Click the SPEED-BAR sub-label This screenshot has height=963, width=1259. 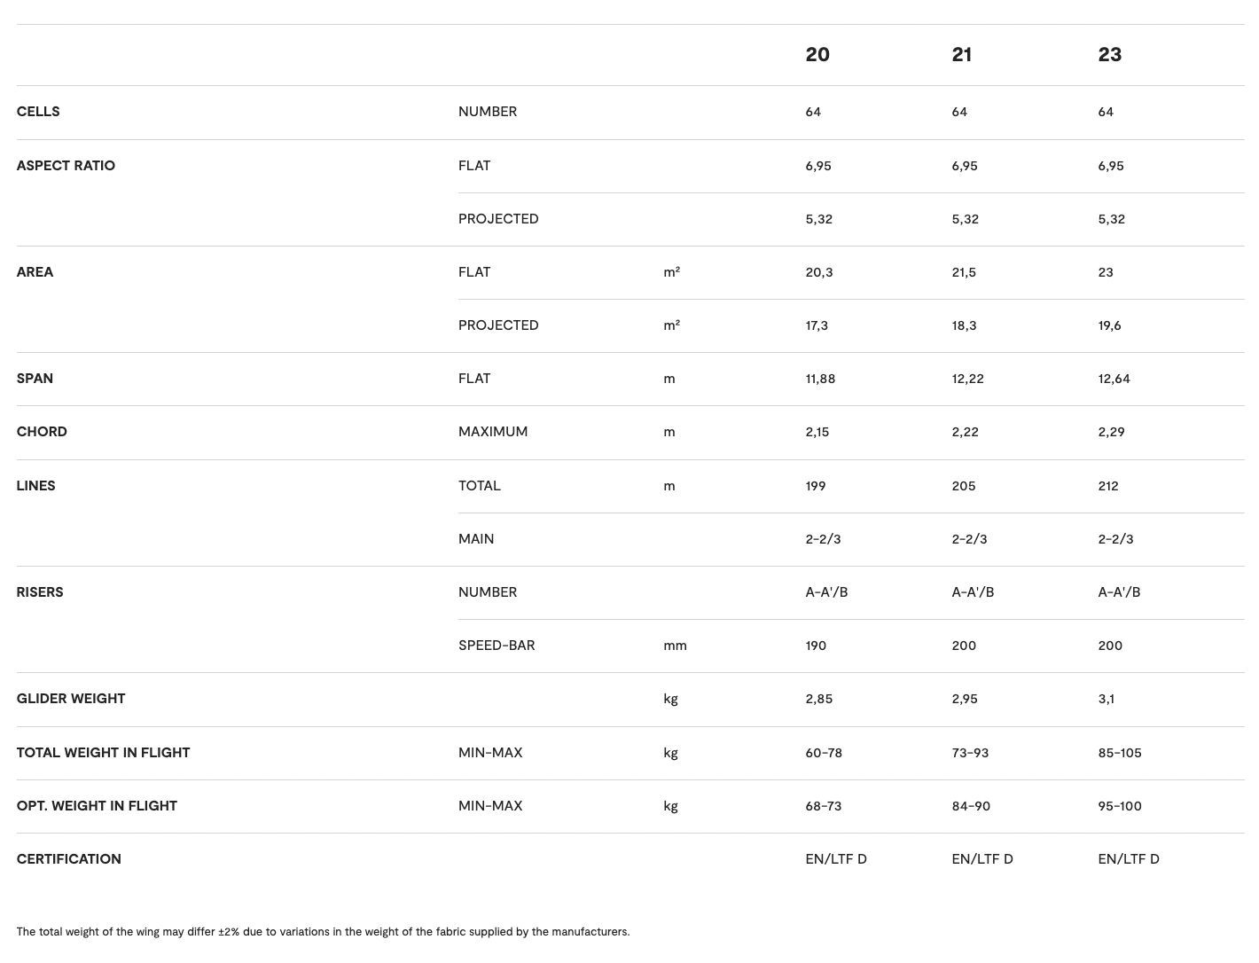tap(497, 646)
